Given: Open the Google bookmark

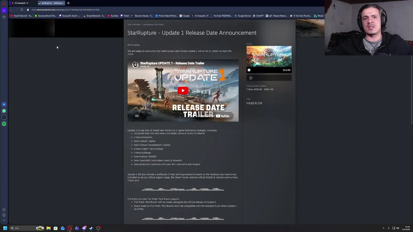Looking at the screenshot, I should click(x=185, y=16).
